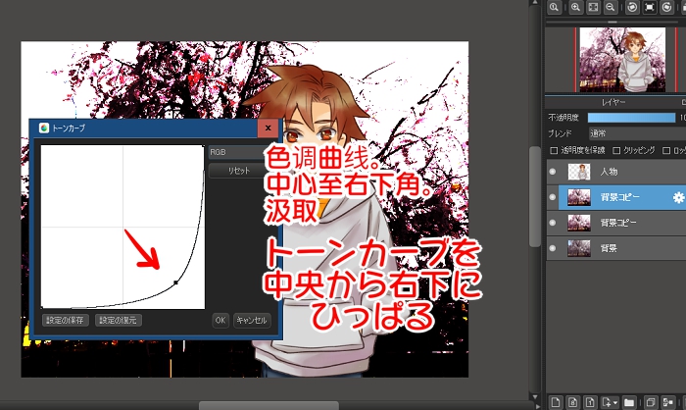Click the トーンカーブ dialog title text
This screenshot has width=686, height=410.
[69, 128]
